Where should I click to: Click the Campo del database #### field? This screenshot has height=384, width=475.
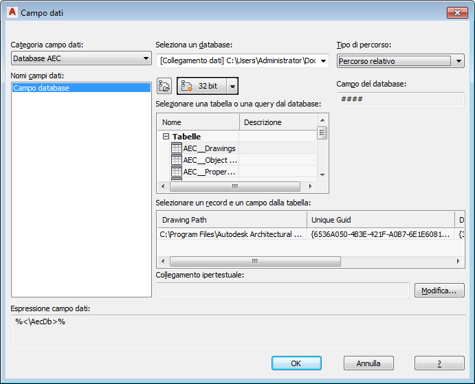point(401,100)
